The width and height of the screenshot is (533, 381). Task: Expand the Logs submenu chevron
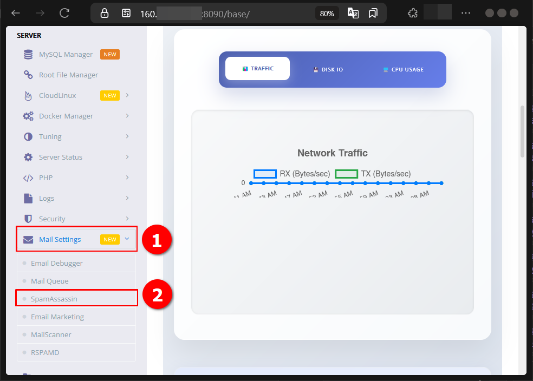click(127, 198)
